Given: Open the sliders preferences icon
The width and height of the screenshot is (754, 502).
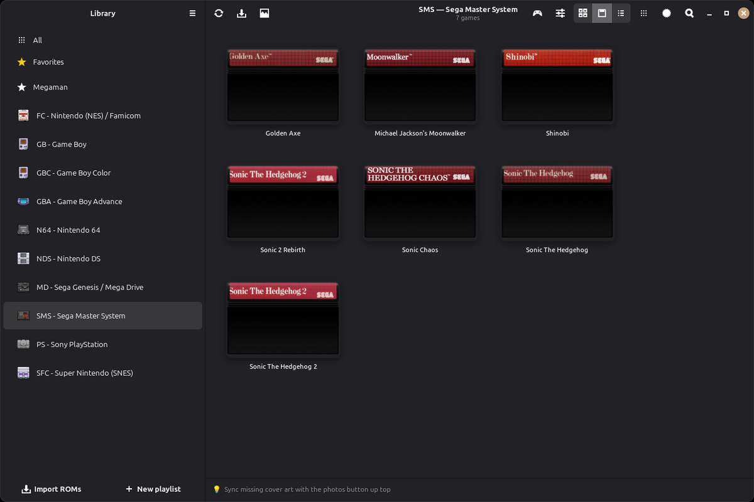Looking at the screenshot, I should tap(560, 13).
